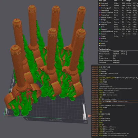Click the Inner wall time value 22h8m
This screenshot has width=138, height=138.
tap(116, 3)
